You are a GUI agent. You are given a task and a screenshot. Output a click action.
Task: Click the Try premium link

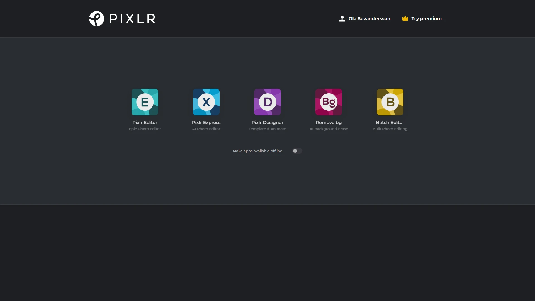(422, 19)
